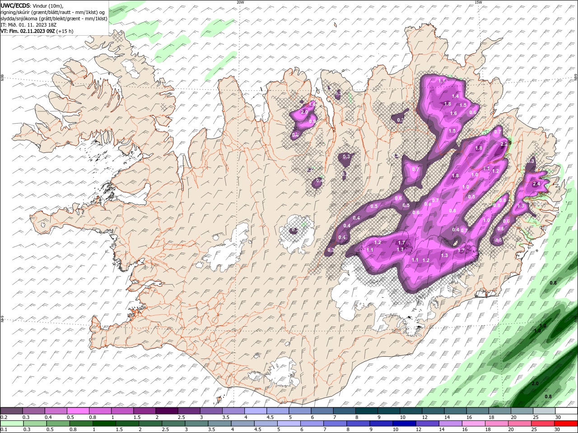Pick the medium green 0.5 swatch in rain scale
The image size is (578, 433).
point(58,424)
